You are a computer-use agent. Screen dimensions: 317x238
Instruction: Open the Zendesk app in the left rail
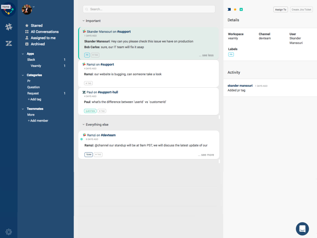(x=9, y=43)
